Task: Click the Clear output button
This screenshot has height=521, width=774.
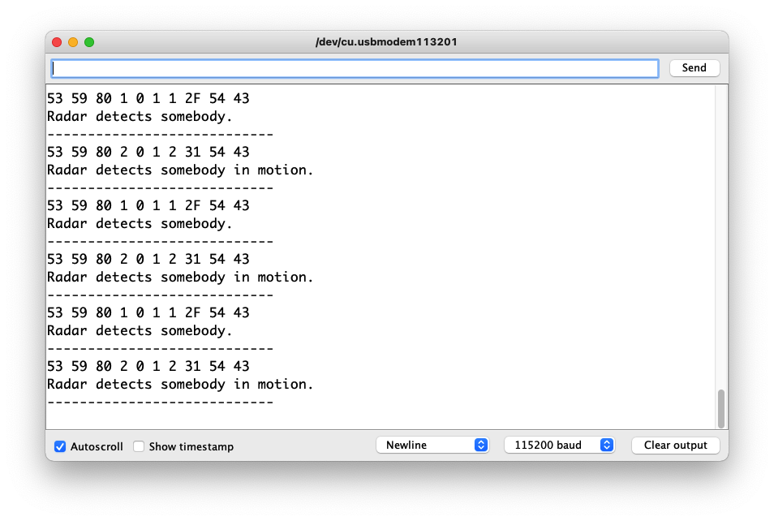Action: (675, 445)
